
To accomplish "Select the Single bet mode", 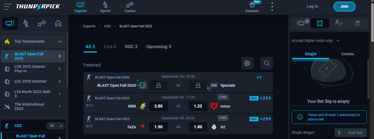I will (311, 54).
